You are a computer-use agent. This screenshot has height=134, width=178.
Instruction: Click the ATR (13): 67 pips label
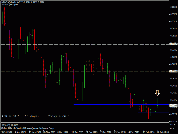(x=10, y=5)
